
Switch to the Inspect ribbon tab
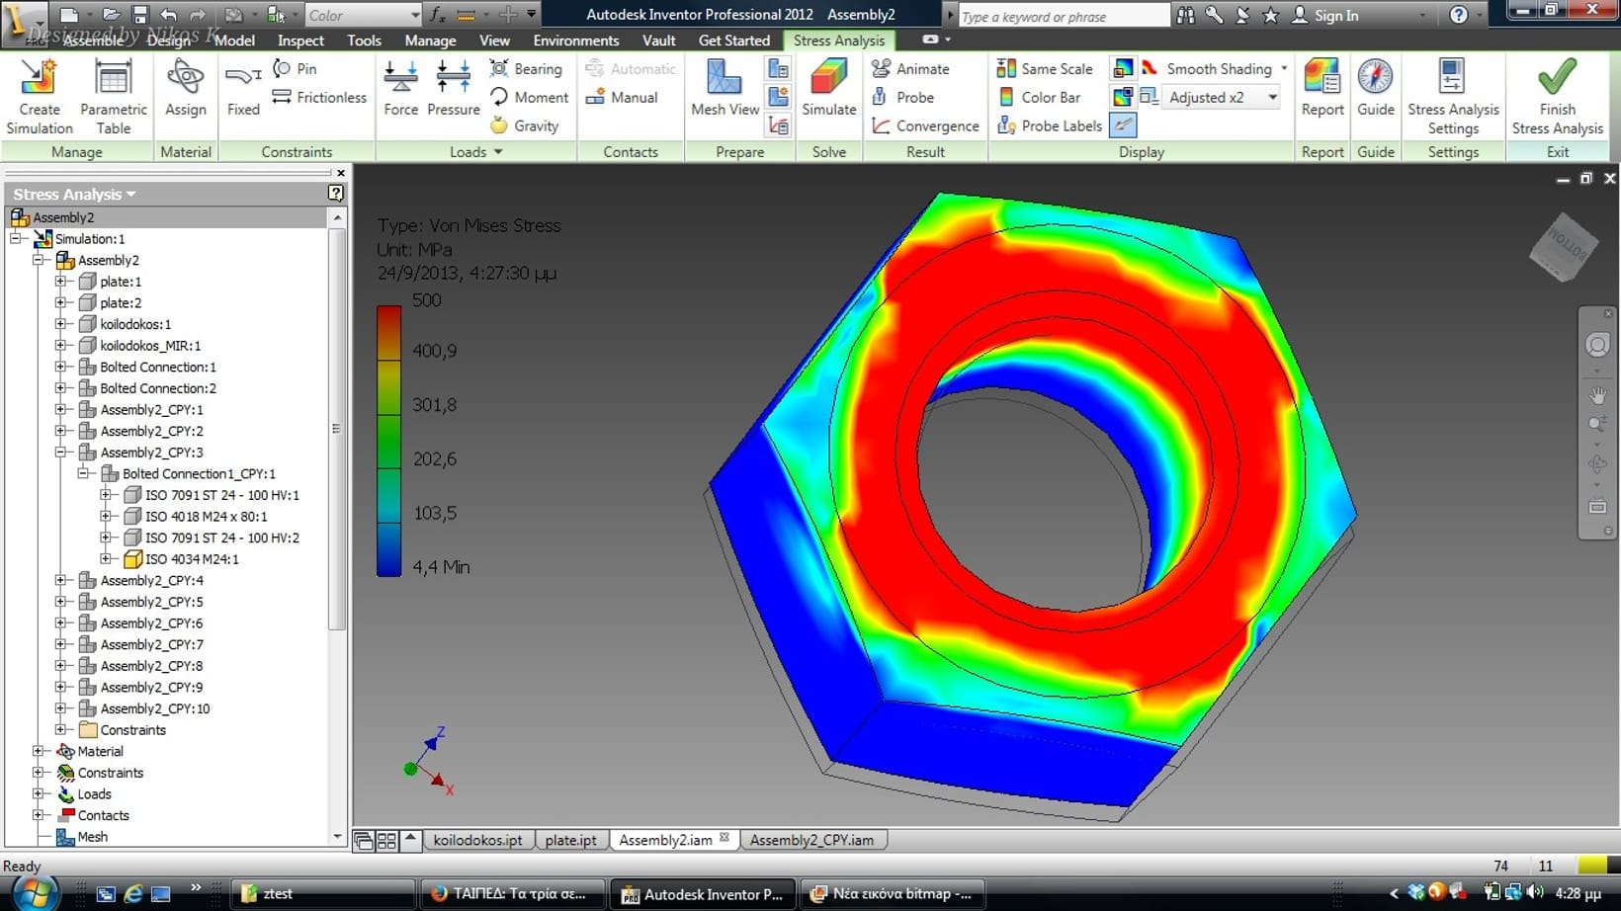(300, 41)
